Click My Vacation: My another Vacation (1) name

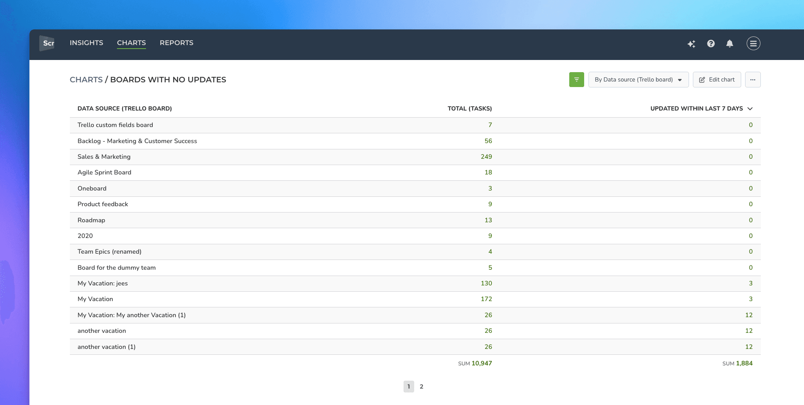click(x=132, y=315)
